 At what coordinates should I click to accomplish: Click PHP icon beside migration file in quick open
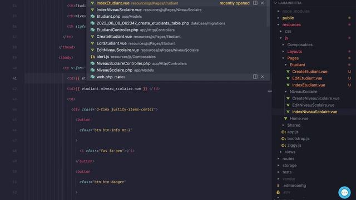pyautogui.click(x=92, y=23)
